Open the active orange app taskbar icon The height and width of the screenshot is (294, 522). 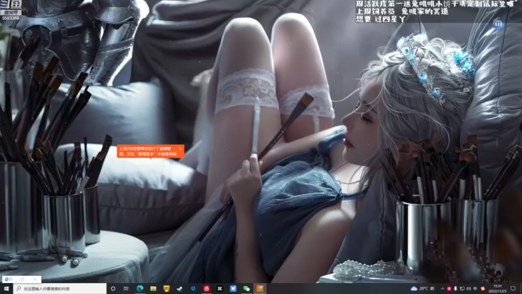260,288
